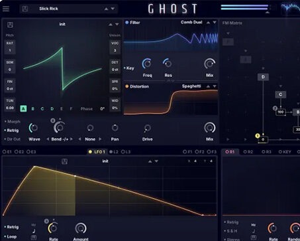Toggle LFO Loop option
This screenshot has height=241, width=300.
click(x=11, y=236)
